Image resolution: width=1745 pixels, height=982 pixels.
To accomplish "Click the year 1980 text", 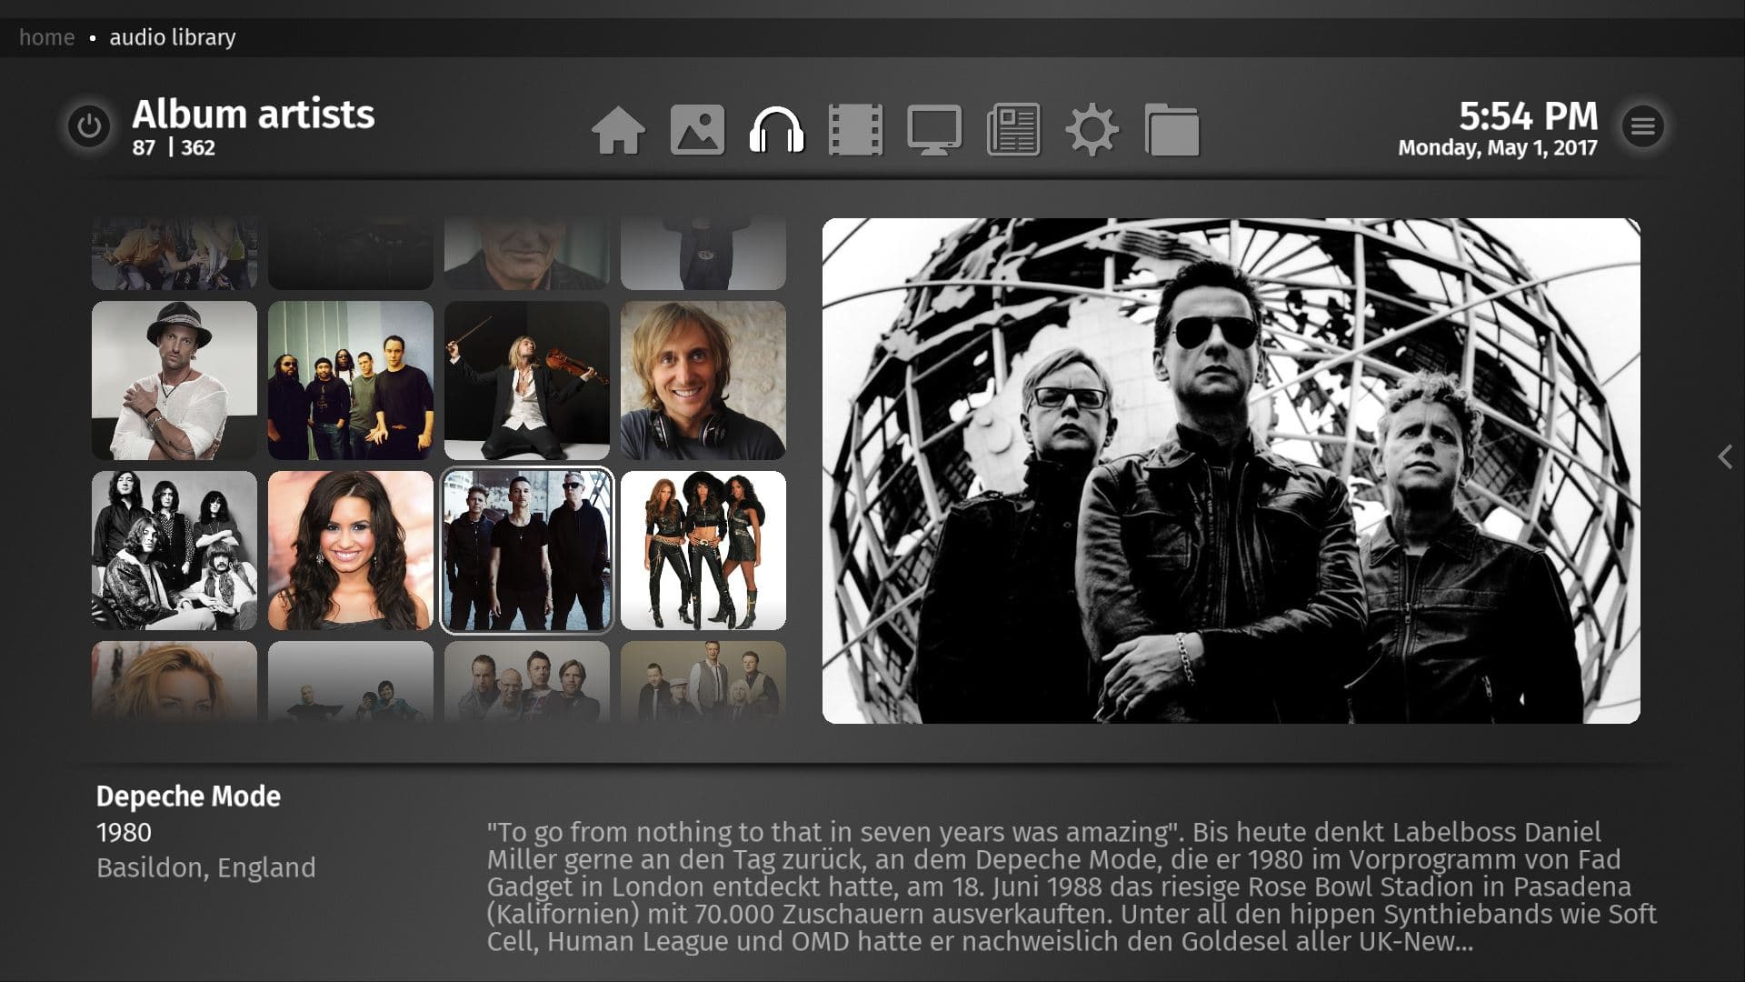I will [x=125, y=833].
